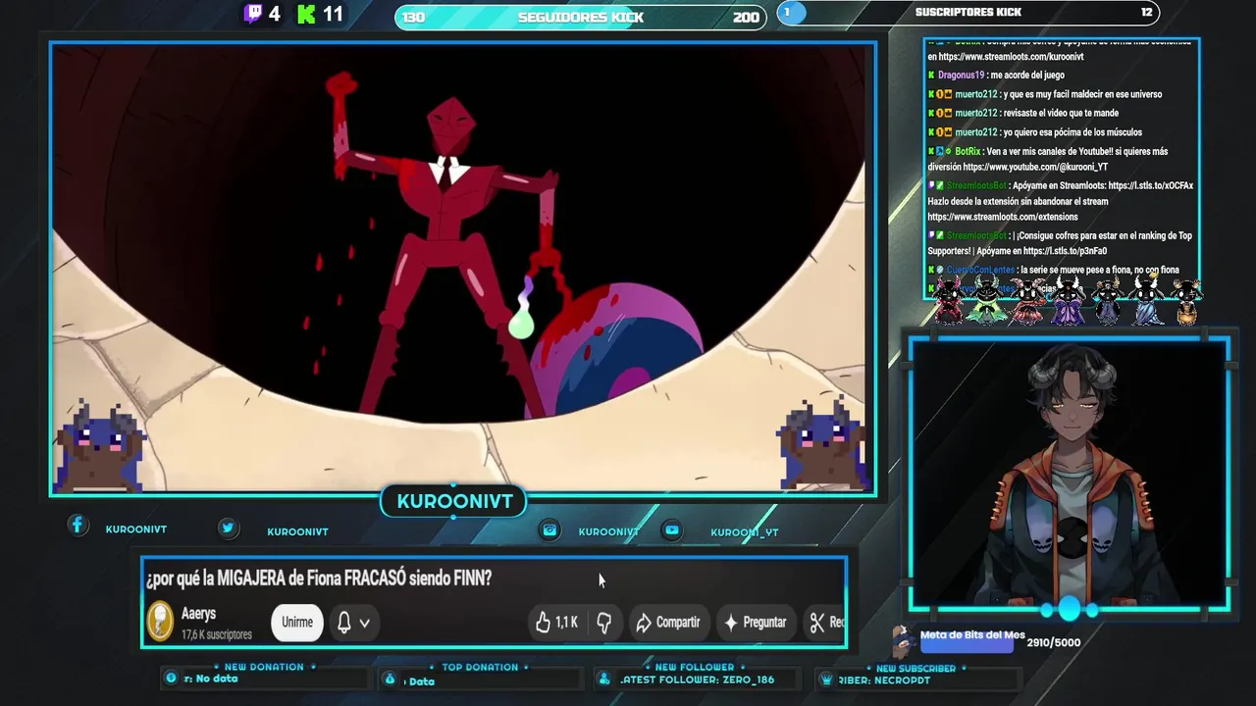This screenshot has height=706, width=1256.
Task: Open the Facebook icon in the socials bar
Action: [78, 526]
